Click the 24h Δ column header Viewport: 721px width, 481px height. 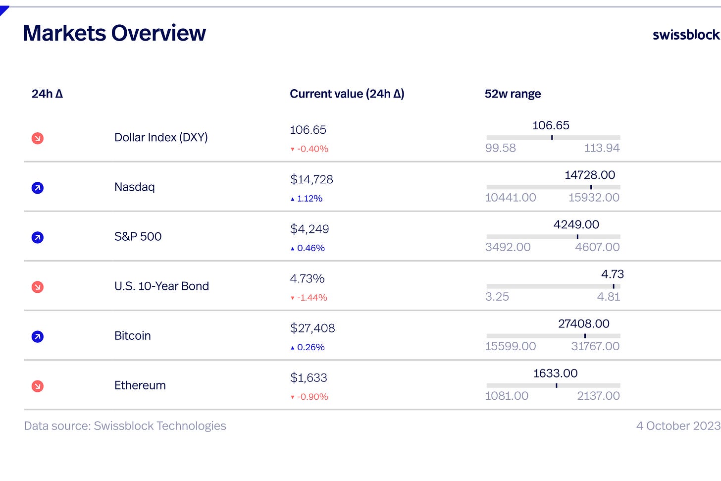47,94
